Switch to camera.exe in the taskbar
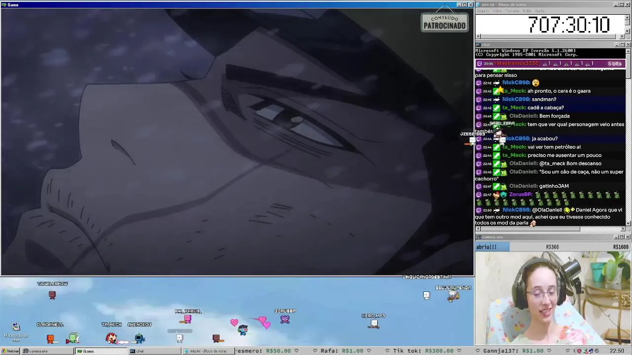This screenshot has width=632, height=355. (48, 351)
